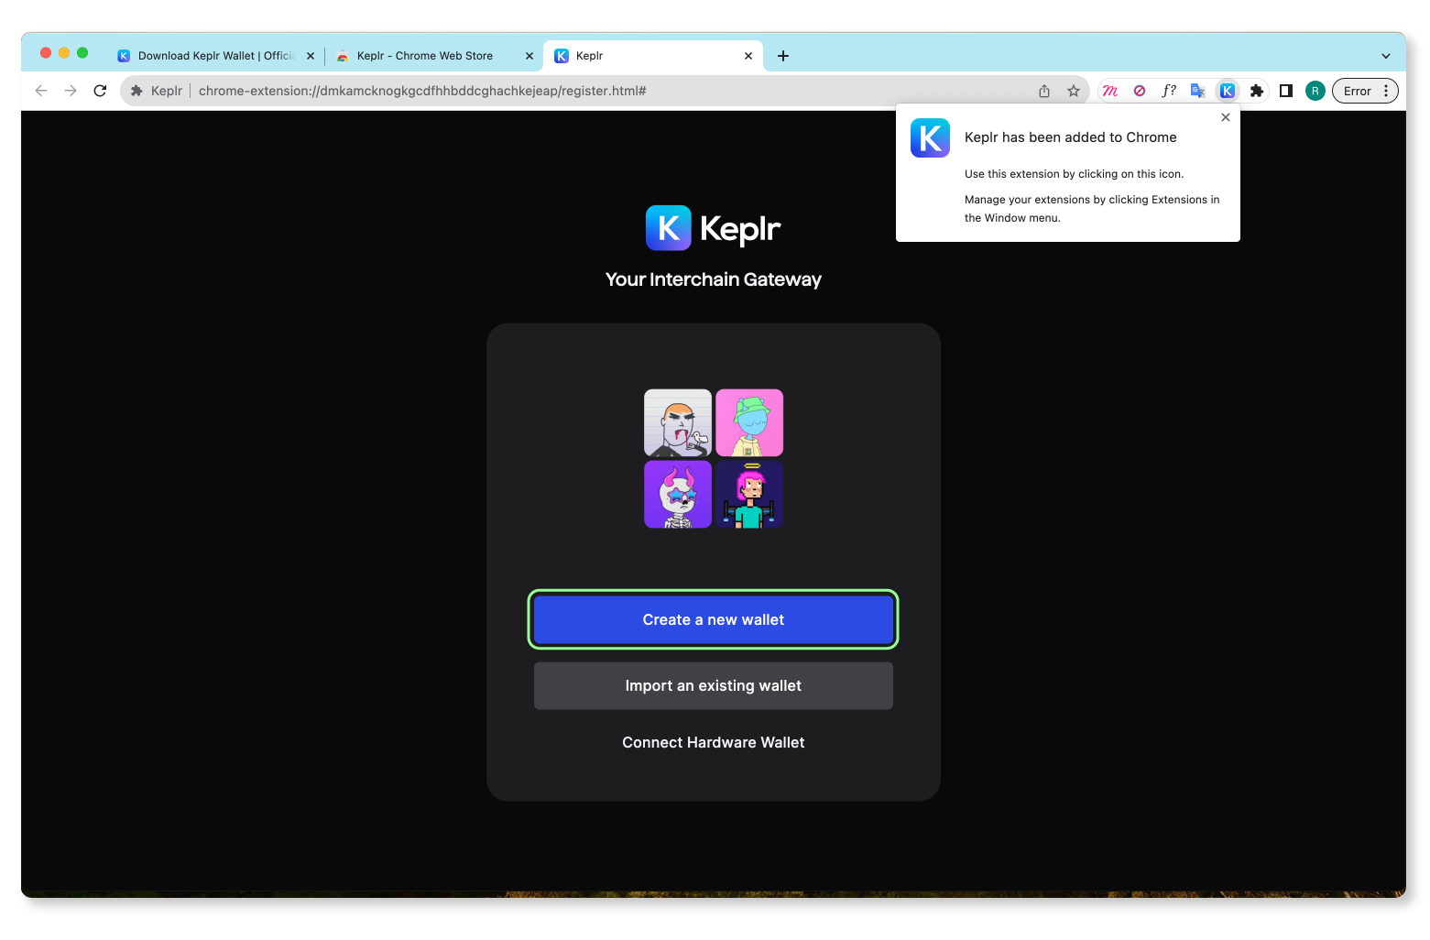Click the Error button with Chrome menu

coord(1365,91)
